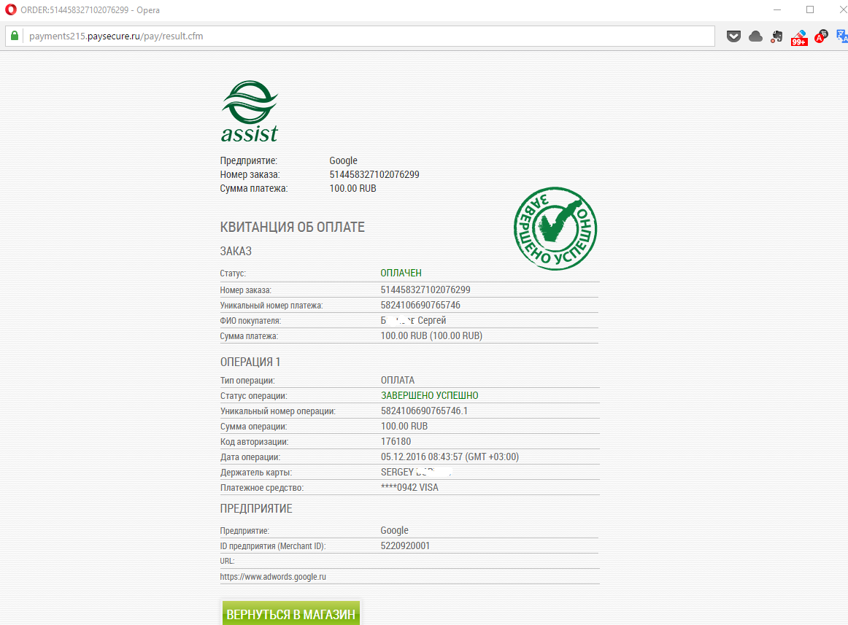The image size is (848, 625).
Task: Click the ЗАВЕРШЕНО УСПЕШНО operation status
Action: tap(429, 395)
